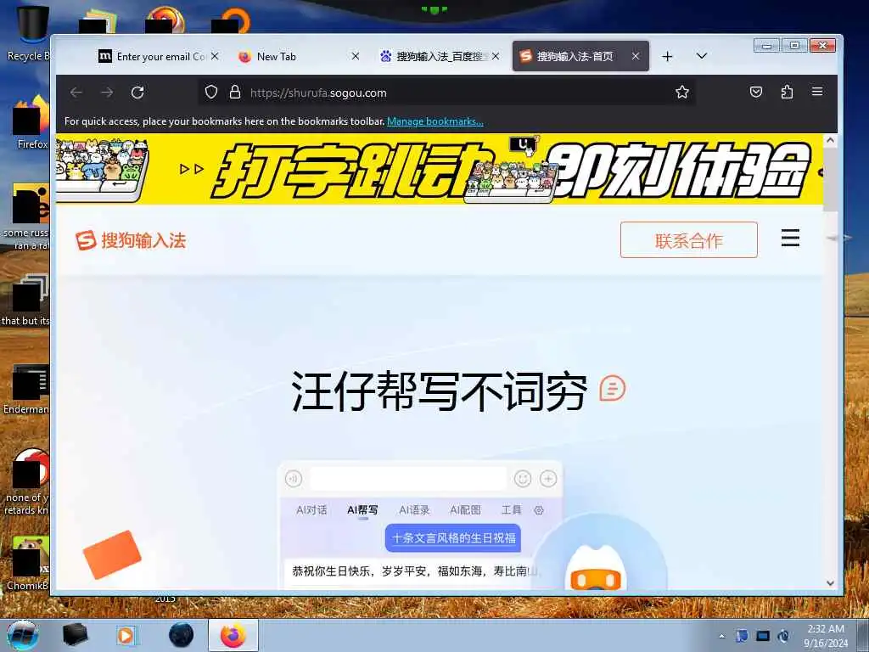Open the page hamburger menu
Viewport: 869px width, 652px height.
click(790, 238)
